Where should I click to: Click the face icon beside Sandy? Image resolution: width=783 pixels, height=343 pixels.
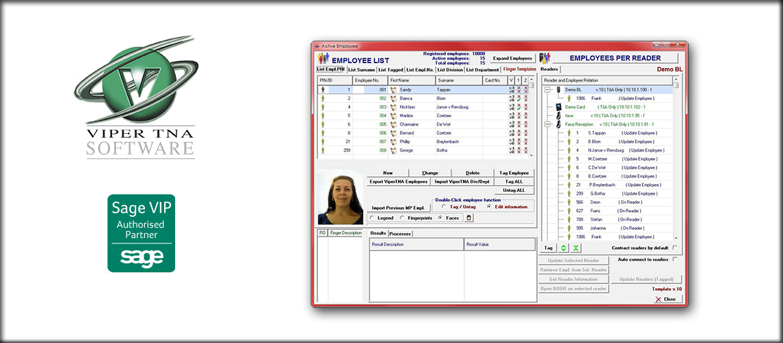394,90
